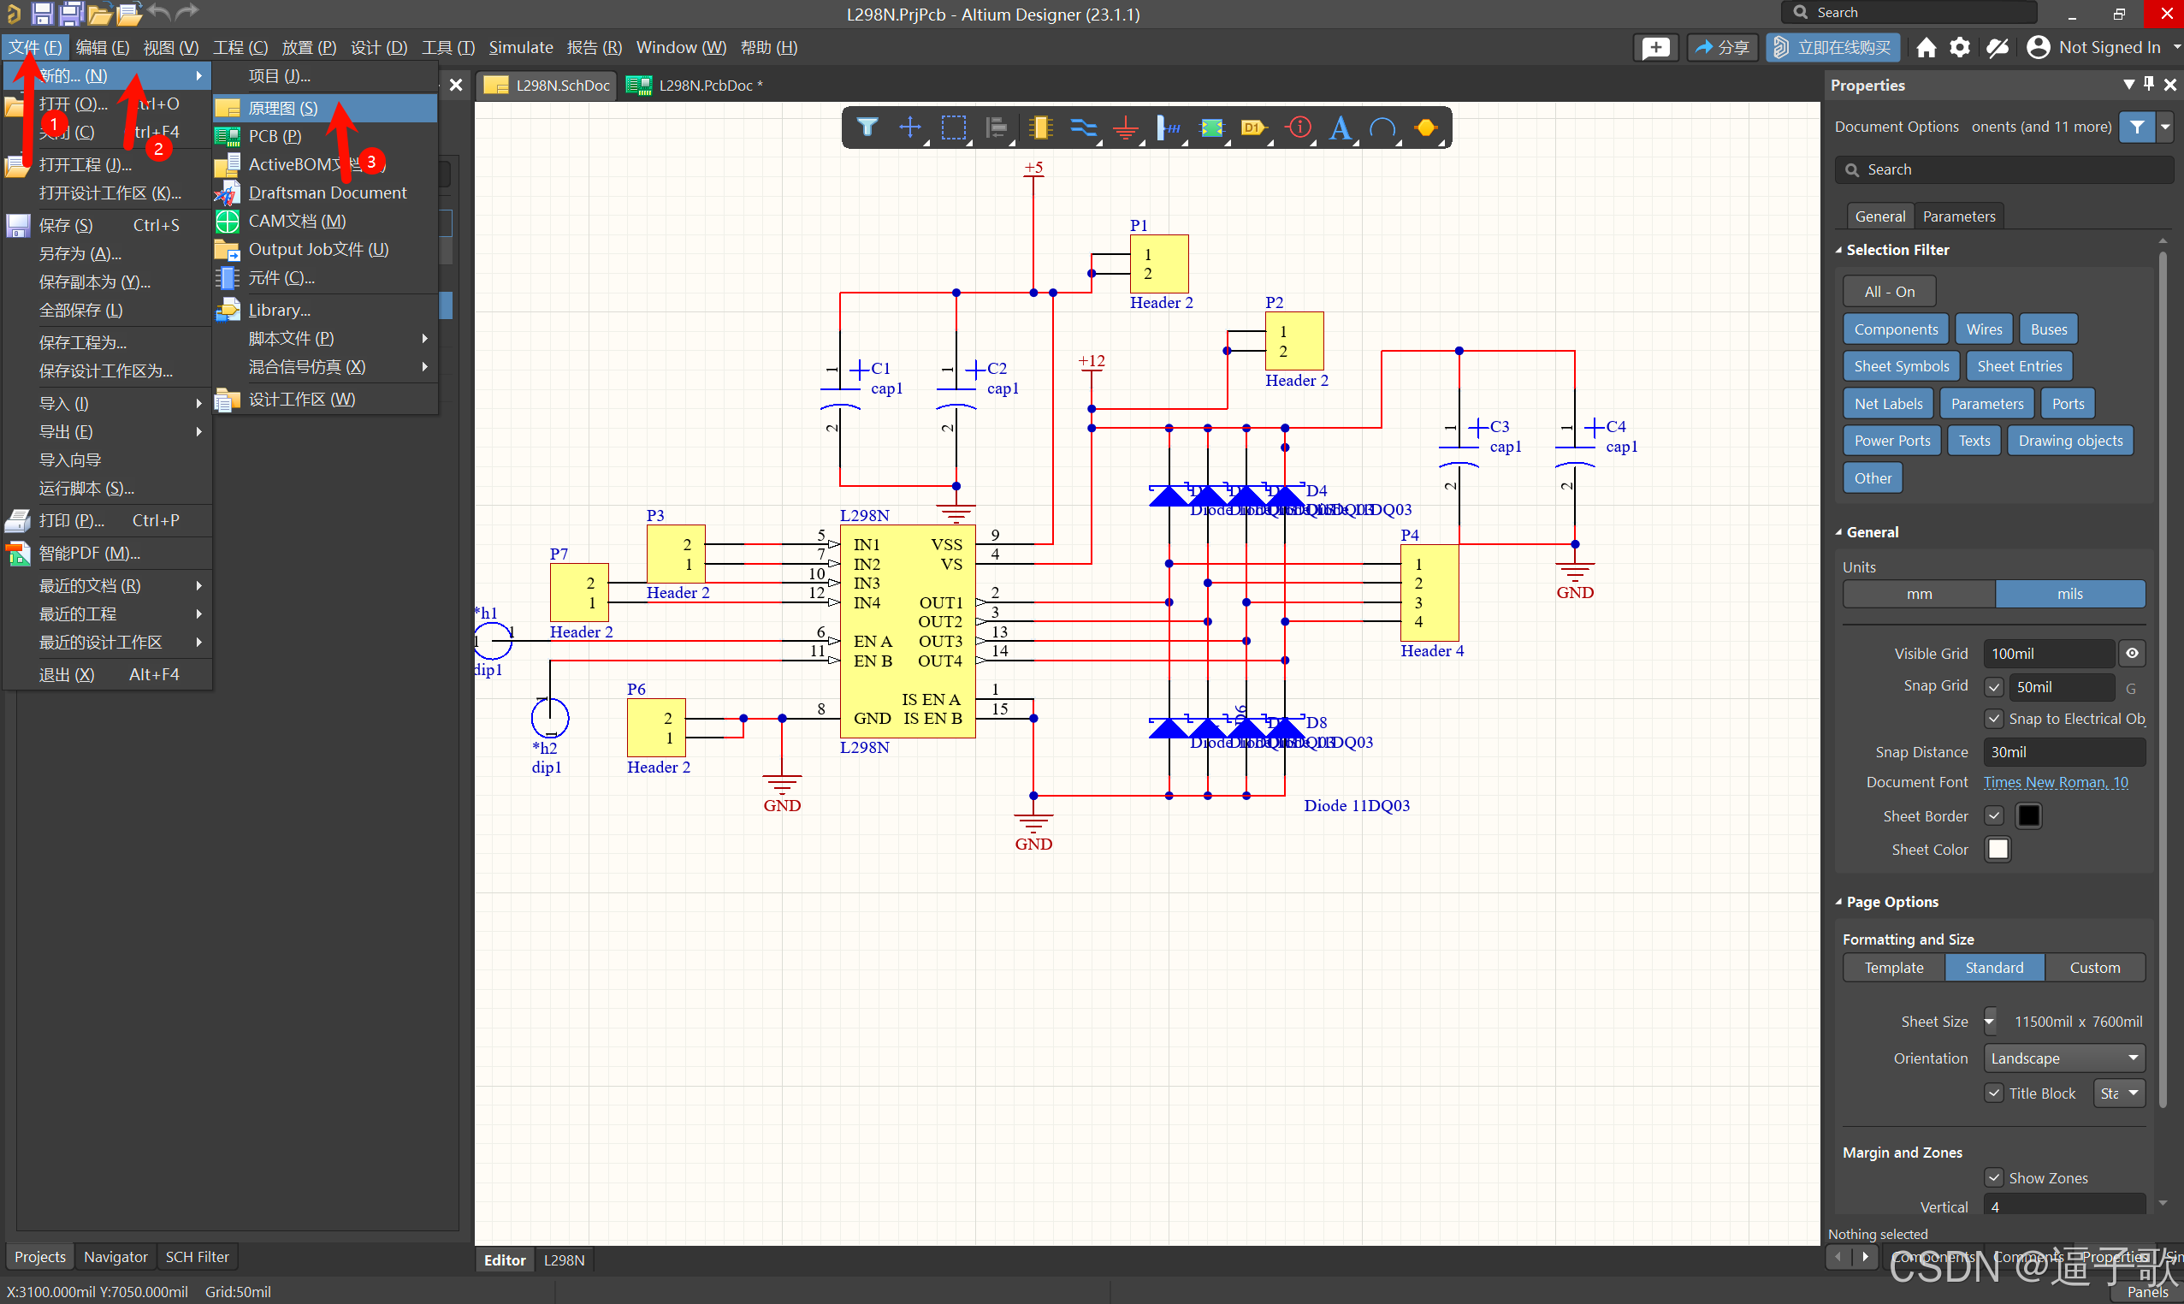Disable the Show Zones checkbox
This screenshot has height=1304, width=2184.
tap(1993, 1177)
